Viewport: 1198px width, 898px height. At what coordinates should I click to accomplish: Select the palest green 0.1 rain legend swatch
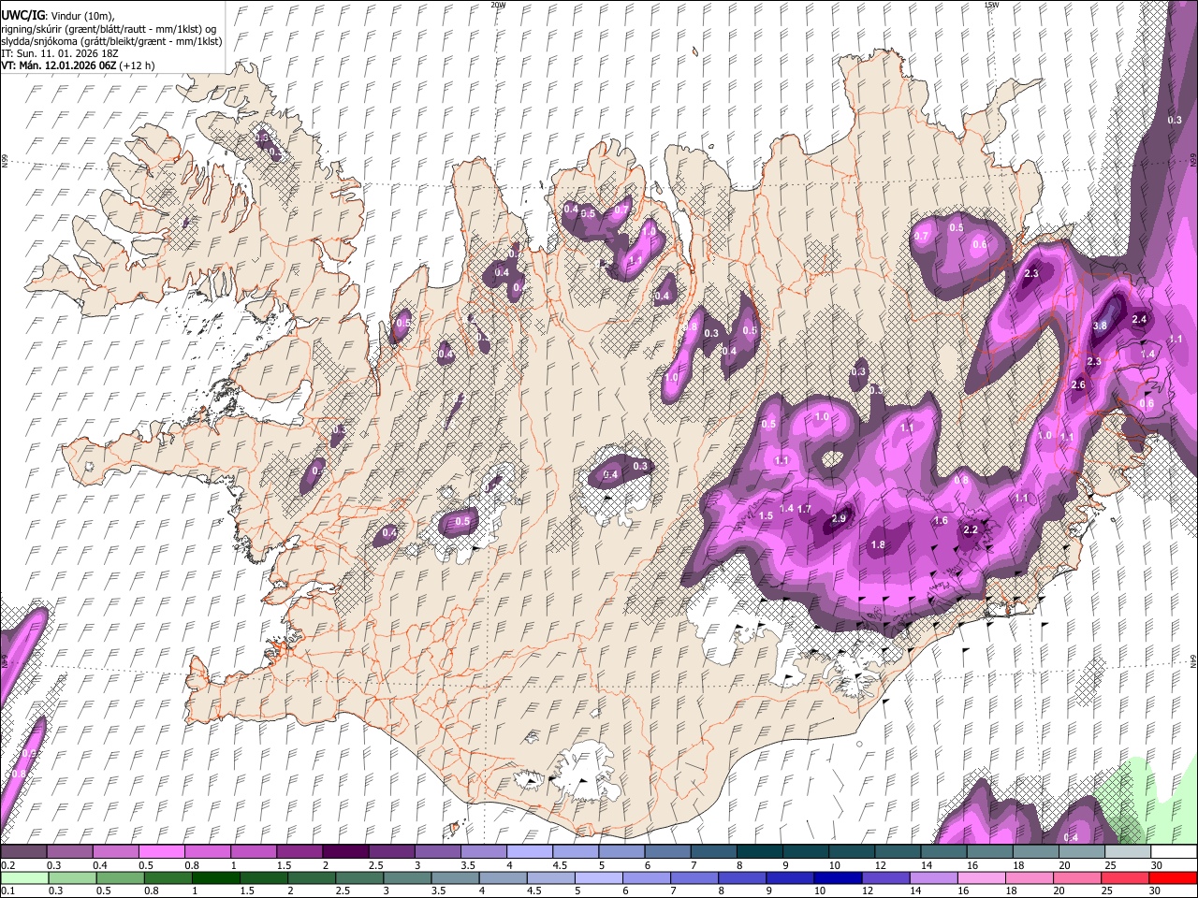point(24,877)
